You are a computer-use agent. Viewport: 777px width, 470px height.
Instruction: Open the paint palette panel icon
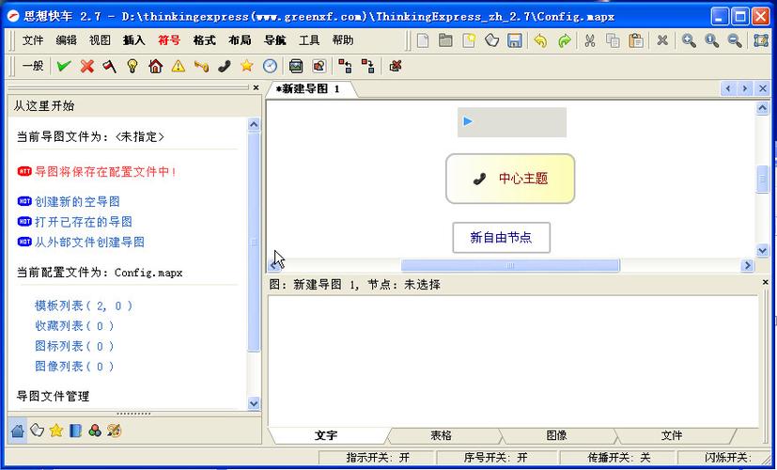tap(114, 431)
